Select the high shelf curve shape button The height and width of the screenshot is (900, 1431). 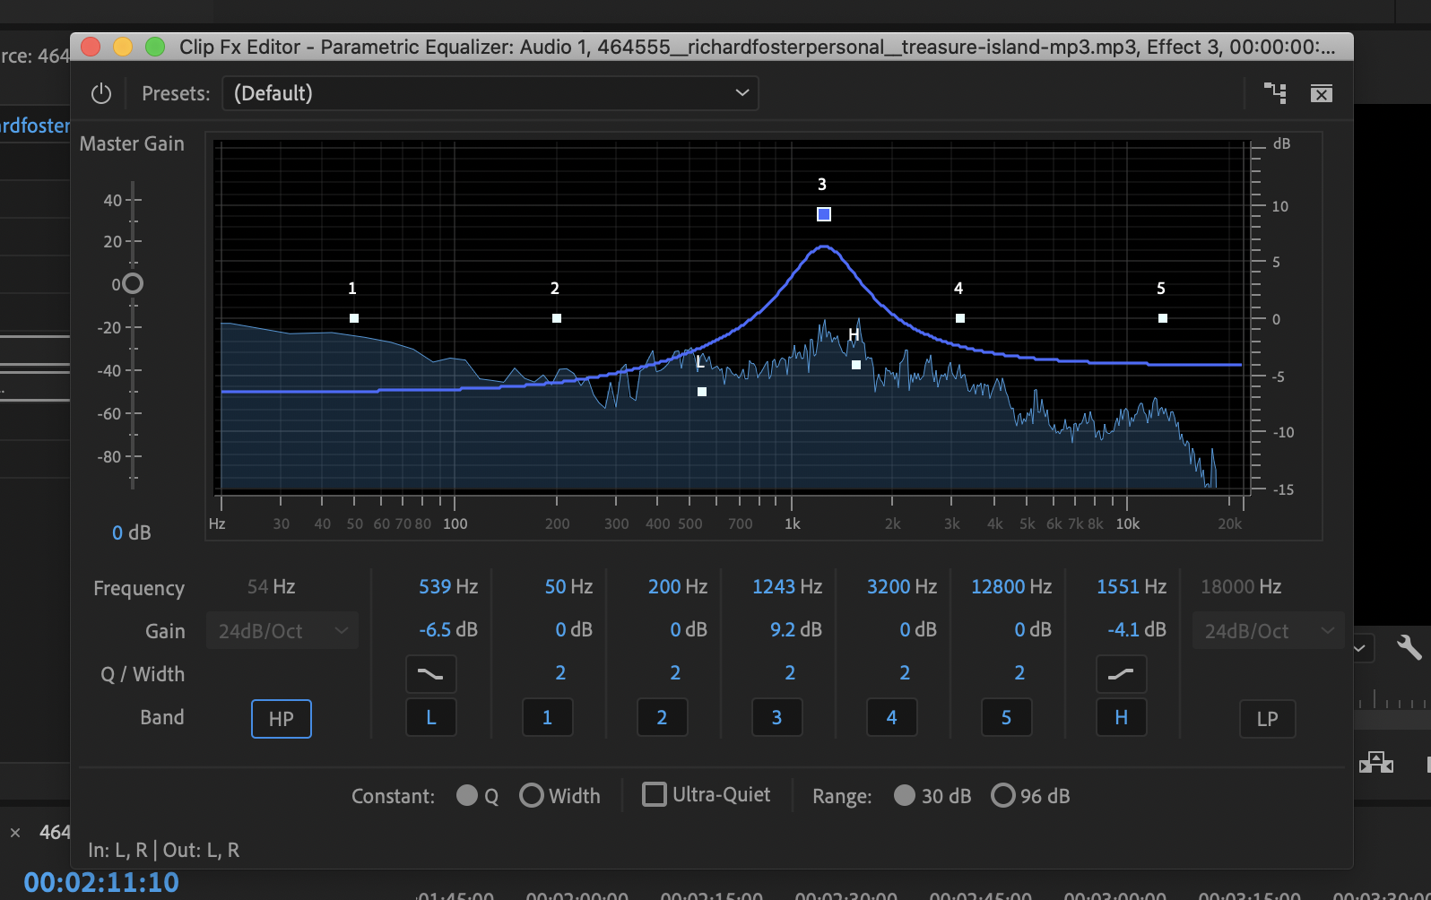click(1122, 674)
